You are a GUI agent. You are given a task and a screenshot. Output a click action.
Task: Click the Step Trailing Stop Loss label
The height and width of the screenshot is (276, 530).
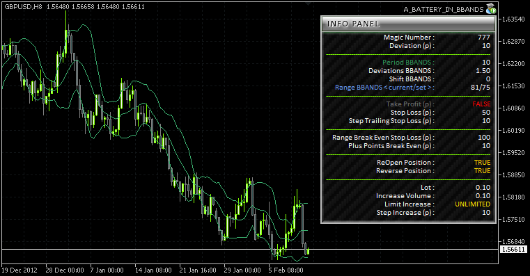click(x=391, y=121)
